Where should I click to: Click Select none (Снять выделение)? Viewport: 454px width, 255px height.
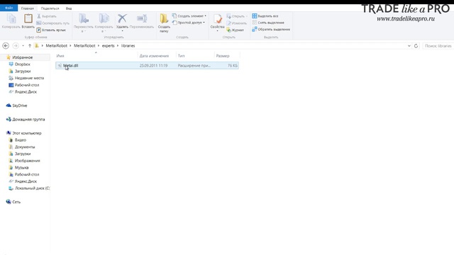(268, 23)
